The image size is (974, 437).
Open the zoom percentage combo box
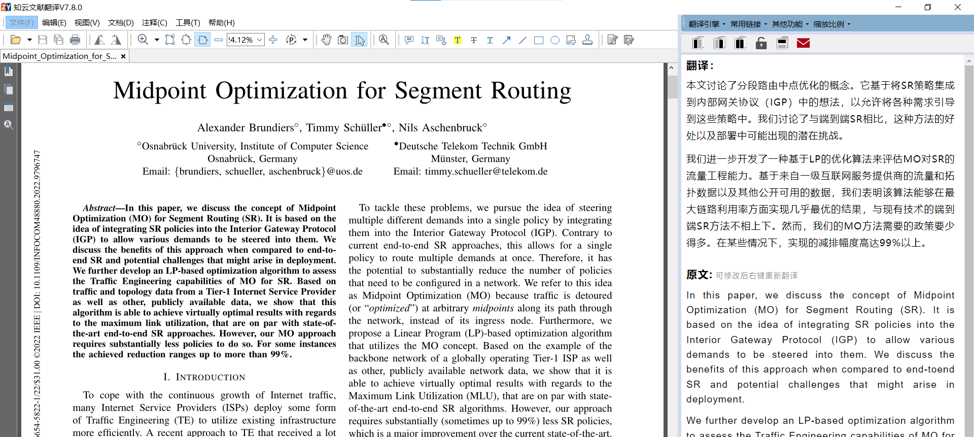246,40
